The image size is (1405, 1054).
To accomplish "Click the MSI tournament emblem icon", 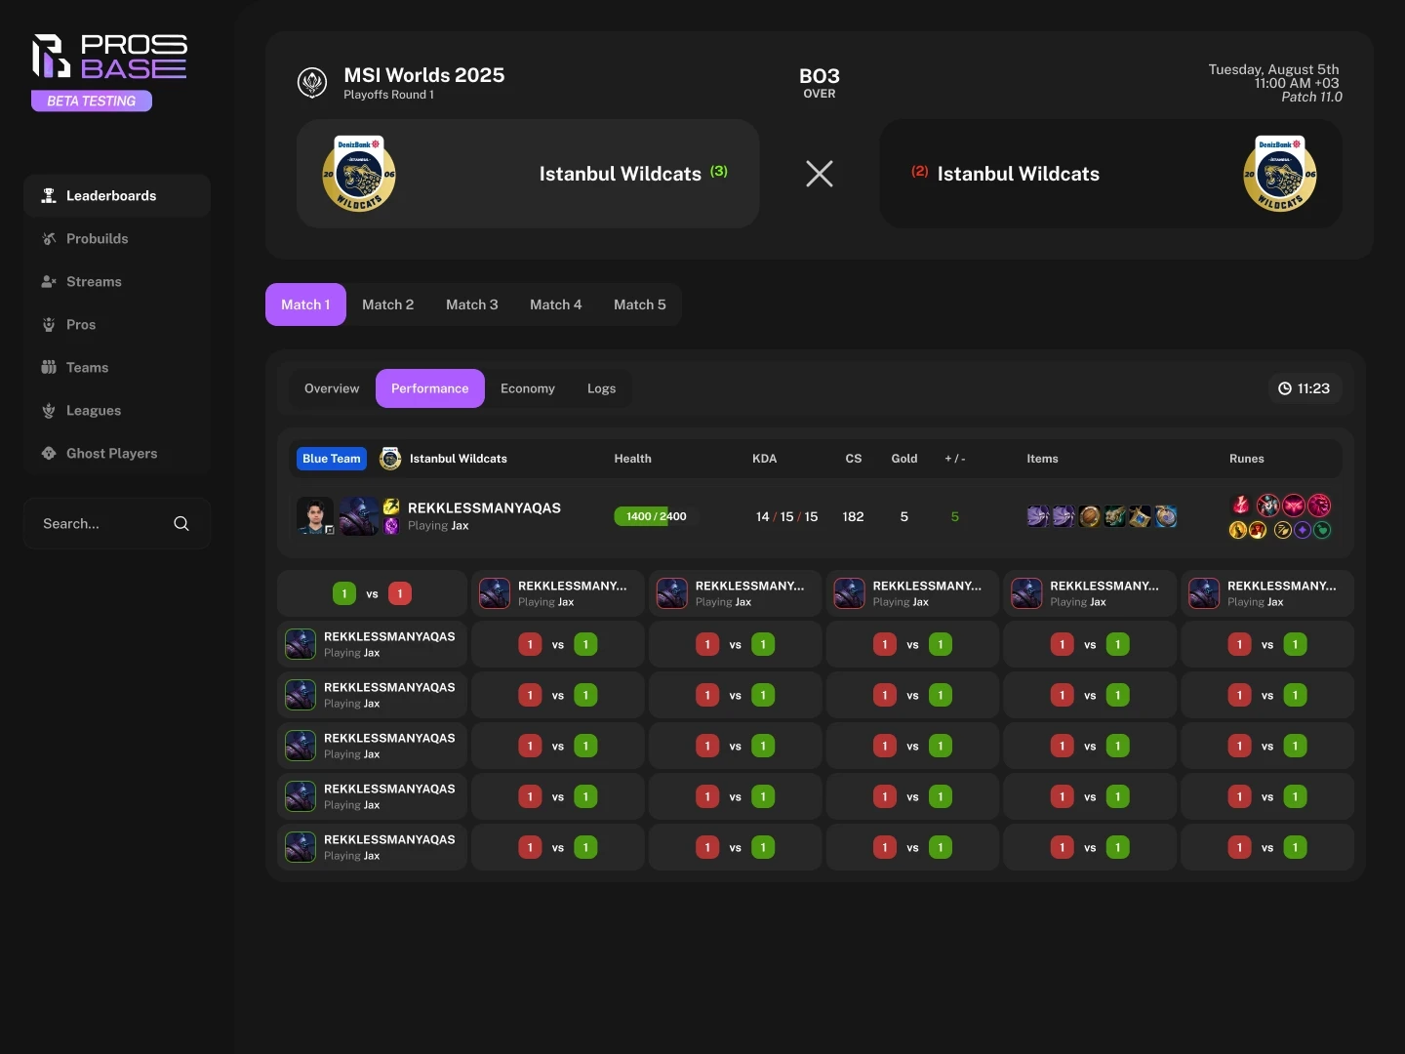I will click(312, 83).
